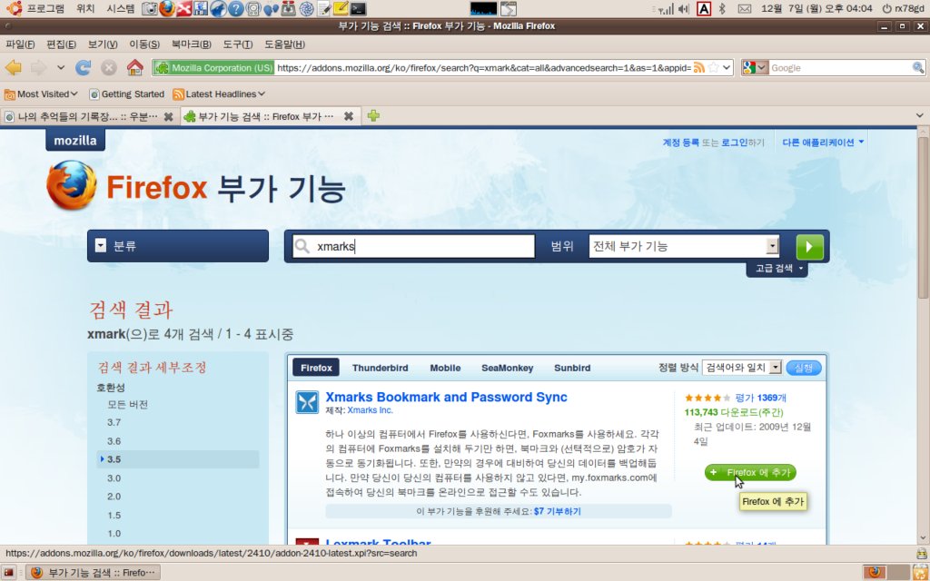Open the terminal launcher in top panel
The height and width of the screenshot is (581, 930).
(358, 8)
